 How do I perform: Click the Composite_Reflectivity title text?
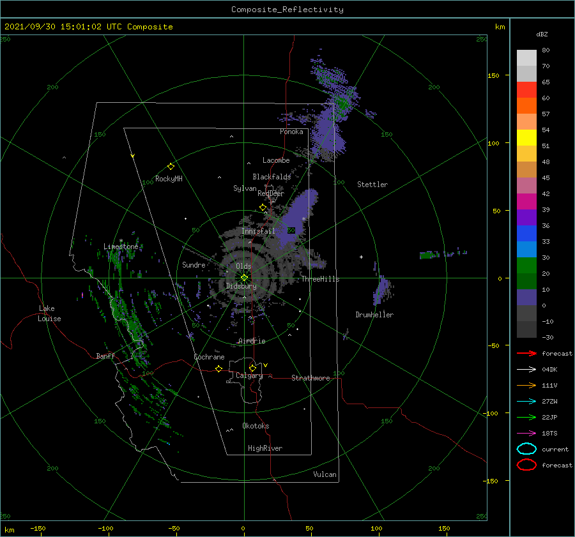coord(287,10)
